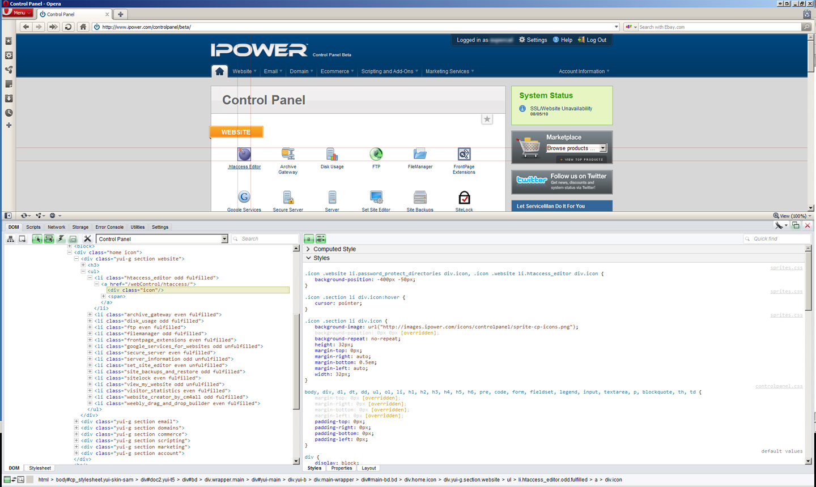Screen dimensions: 816x487
Task: Switch to the Scripts tab
Action: (x=33, y=227)
